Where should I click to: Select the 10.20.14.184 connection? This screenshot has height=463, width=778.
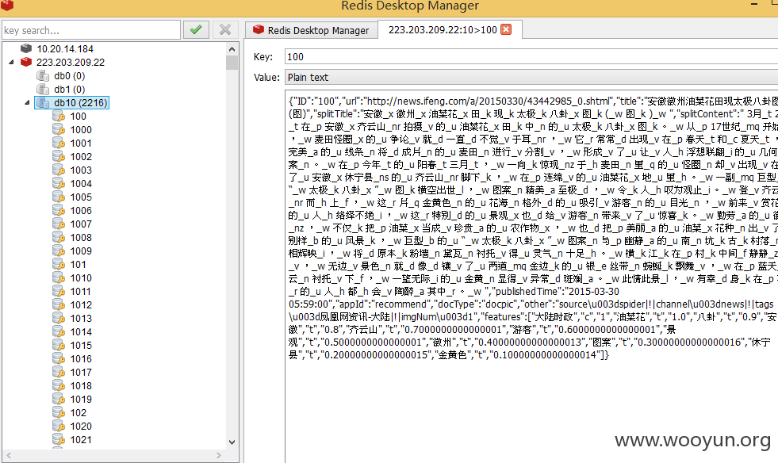[x=64, y=48]
